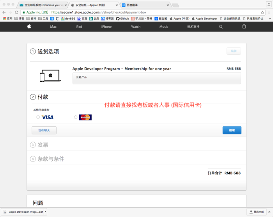Bookmark this page with the star icon
The width and height of the screenshot is (273, 217).
point(262,13)
